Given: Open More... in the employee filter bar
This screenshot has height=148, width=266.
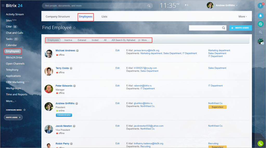Looking at the screenshot, I should click(x=143, y=40).
